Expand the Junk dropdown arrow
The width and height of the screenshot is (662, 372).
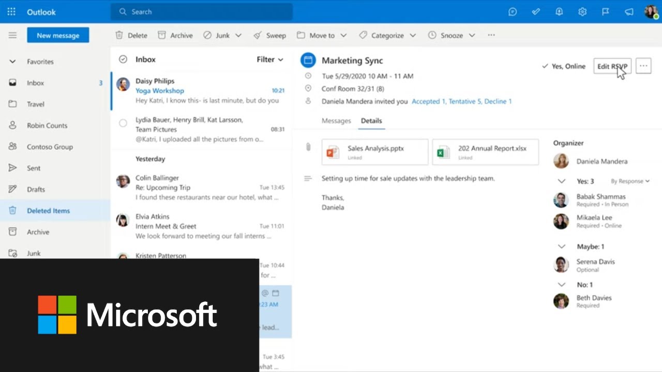pos(238,35)
